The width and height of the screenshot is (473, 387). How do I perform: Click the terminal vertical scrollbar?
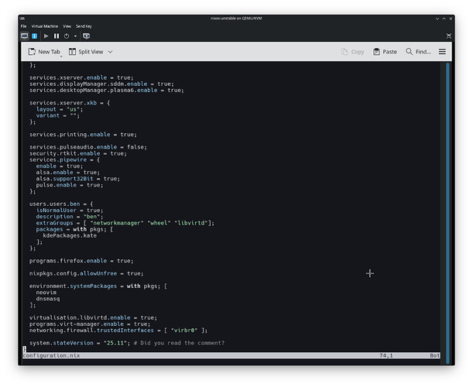pyautogui.click(x=447, y=214)
